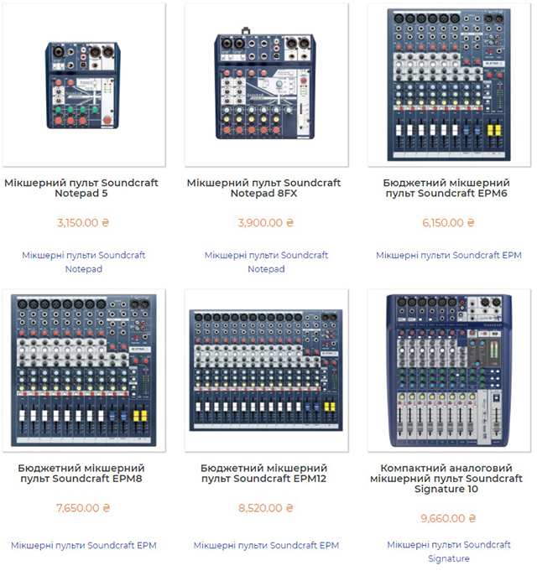Visit Soundcraft EPM category link below EPM12
537x581 pixels.
265,545
